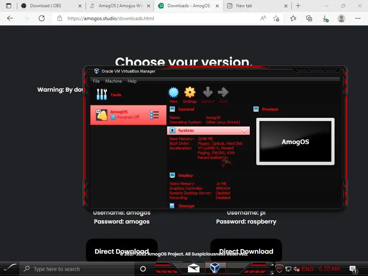Open the Storage section heading
The height and width of the screenshot is (276, 368).
point(186,206)
